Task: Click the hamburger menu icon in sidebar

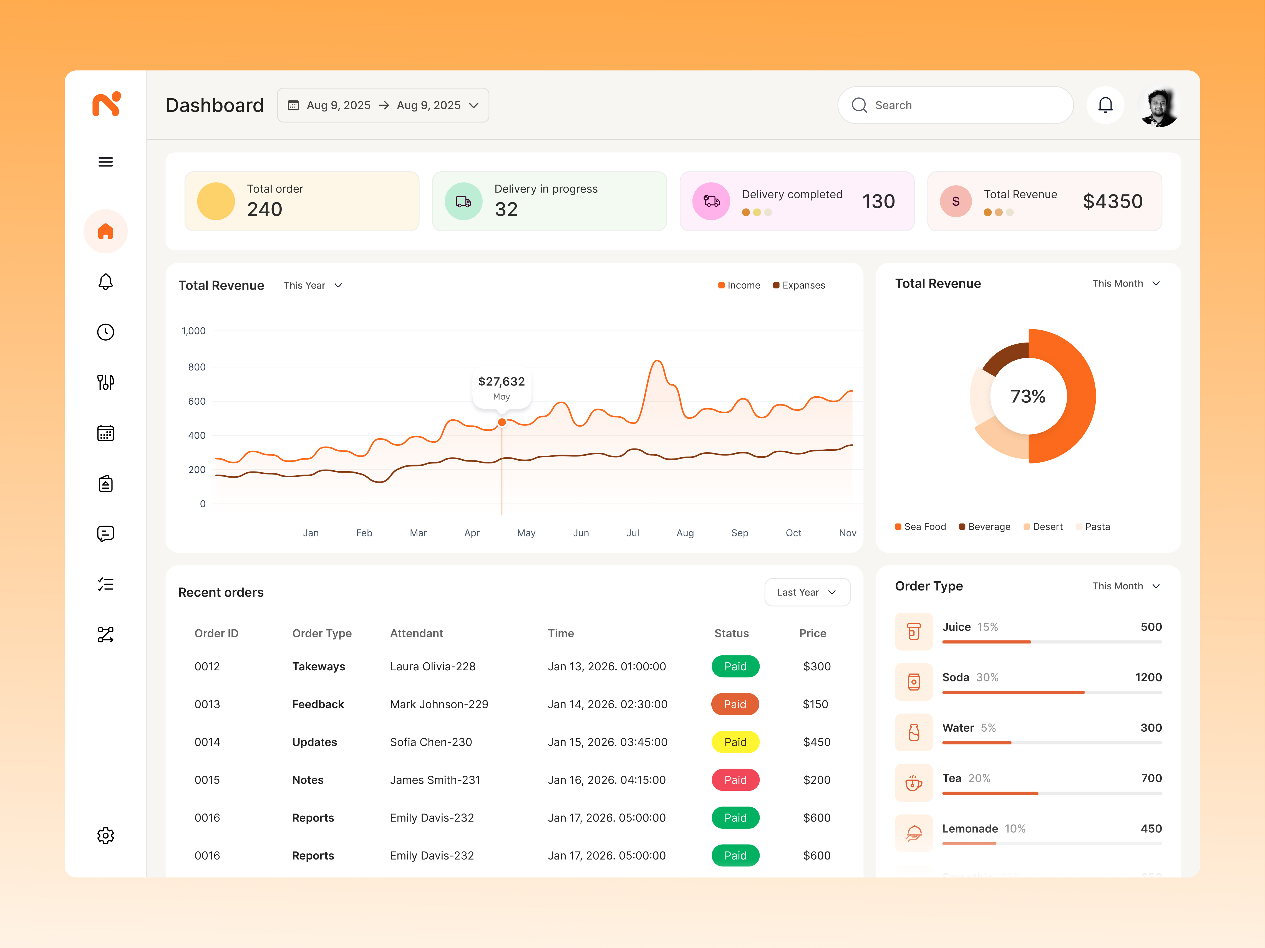Action: click(x=105, y=162)
